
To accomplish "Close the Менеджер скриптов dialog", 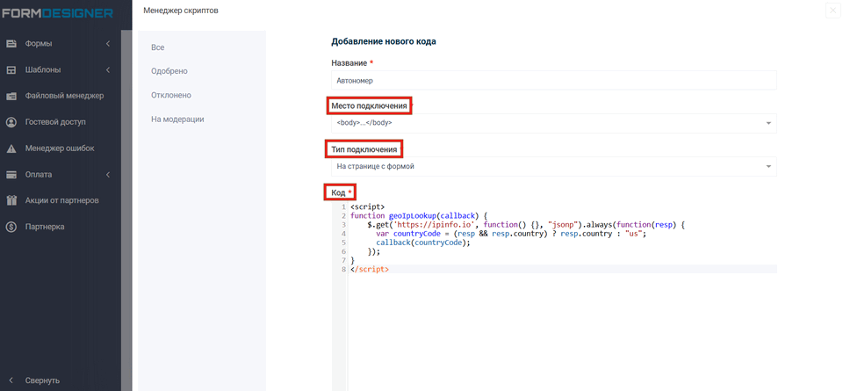I will [832, 11].
